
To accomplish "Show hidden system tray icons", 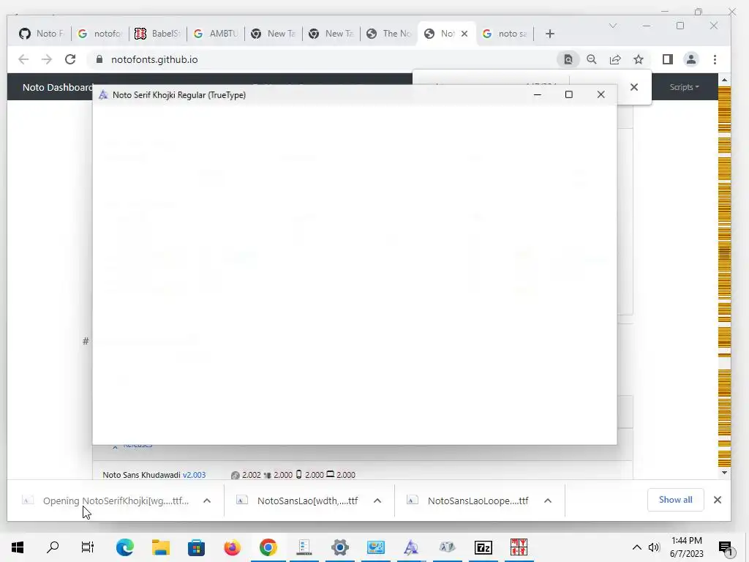I will pos(637,547).
